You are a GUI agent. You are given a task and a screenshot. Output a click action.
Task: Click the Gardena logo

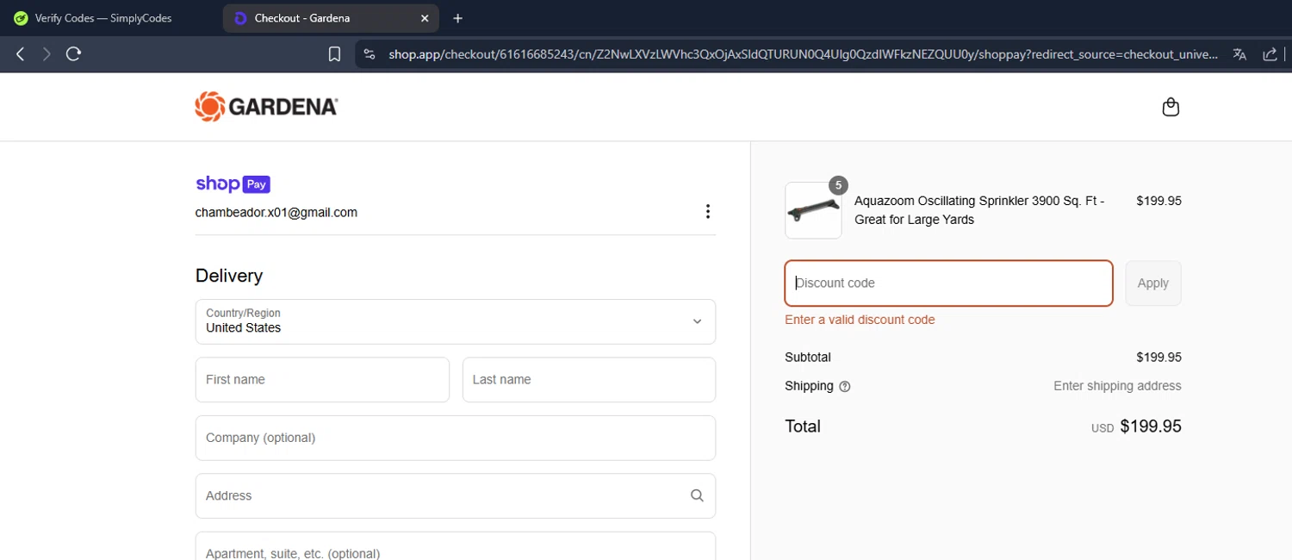[x=266, y=107]
